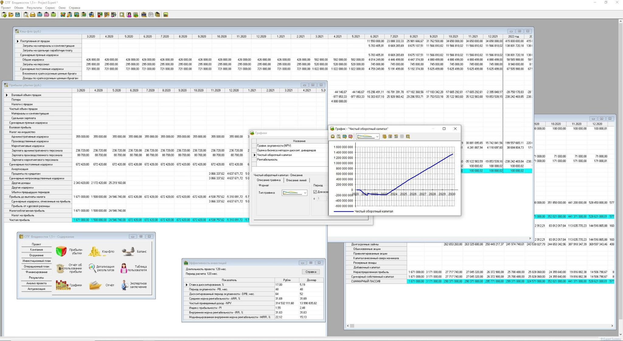Select the 'Рентабельность' graph row
This screenshot has height=341, width=623.
pos(267,160)
